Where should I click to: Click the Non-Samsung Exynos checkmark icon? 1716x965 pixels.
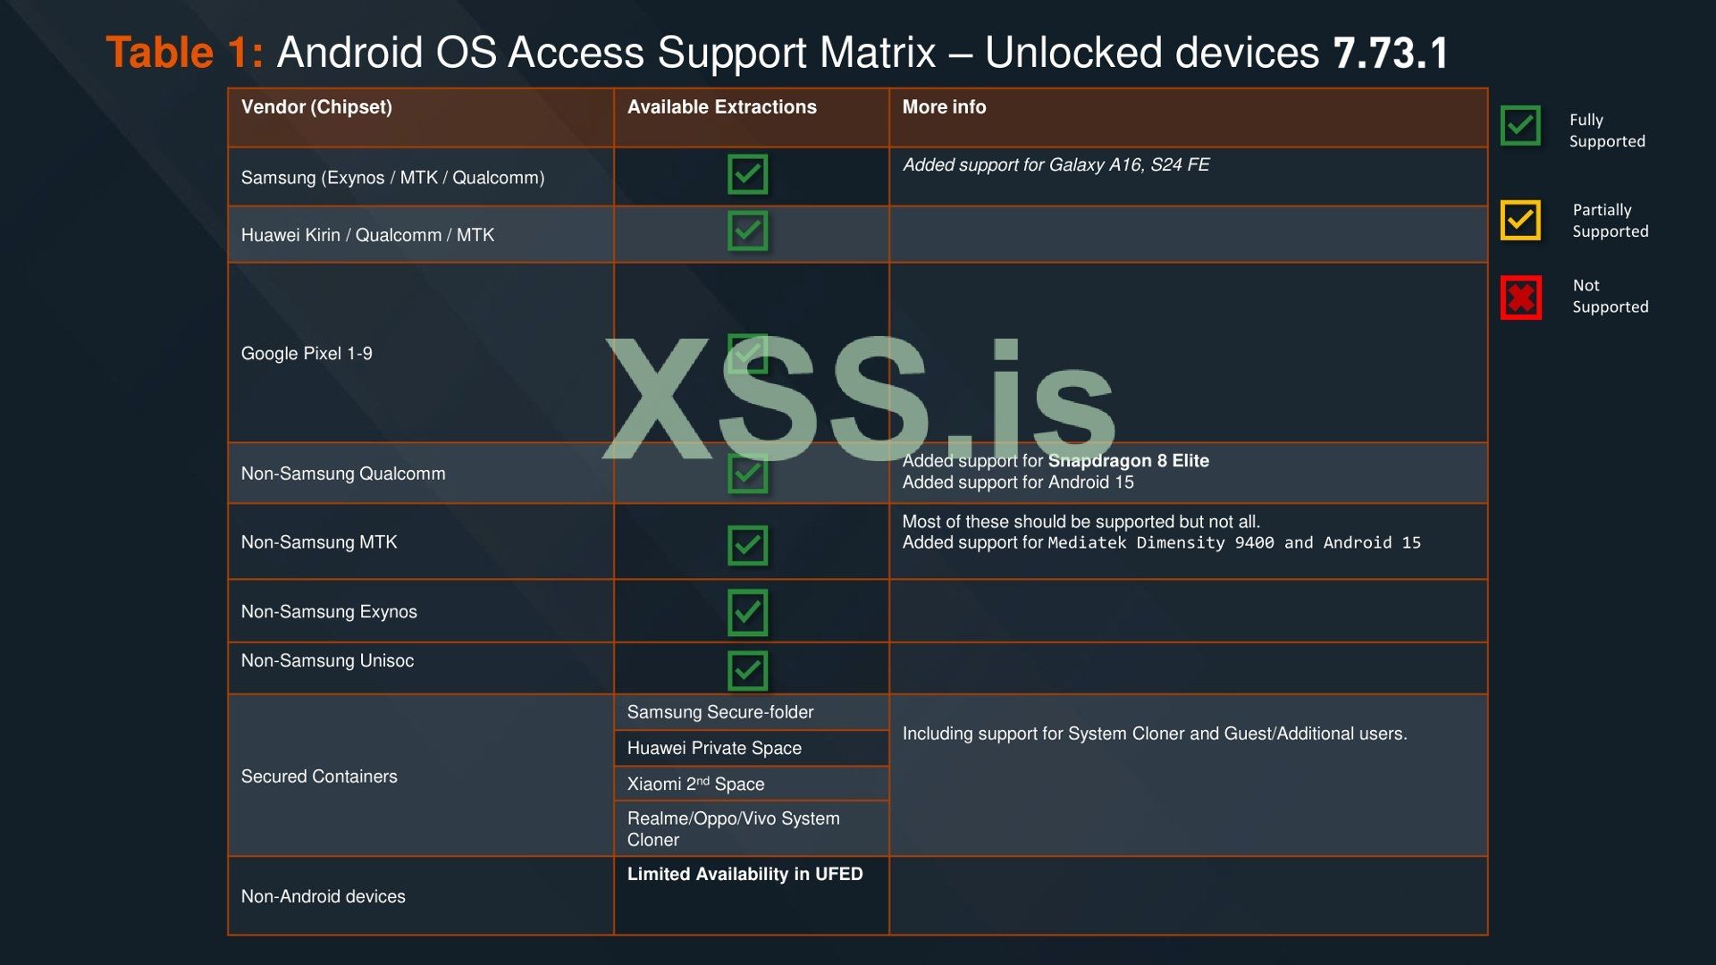click(750, 611)
